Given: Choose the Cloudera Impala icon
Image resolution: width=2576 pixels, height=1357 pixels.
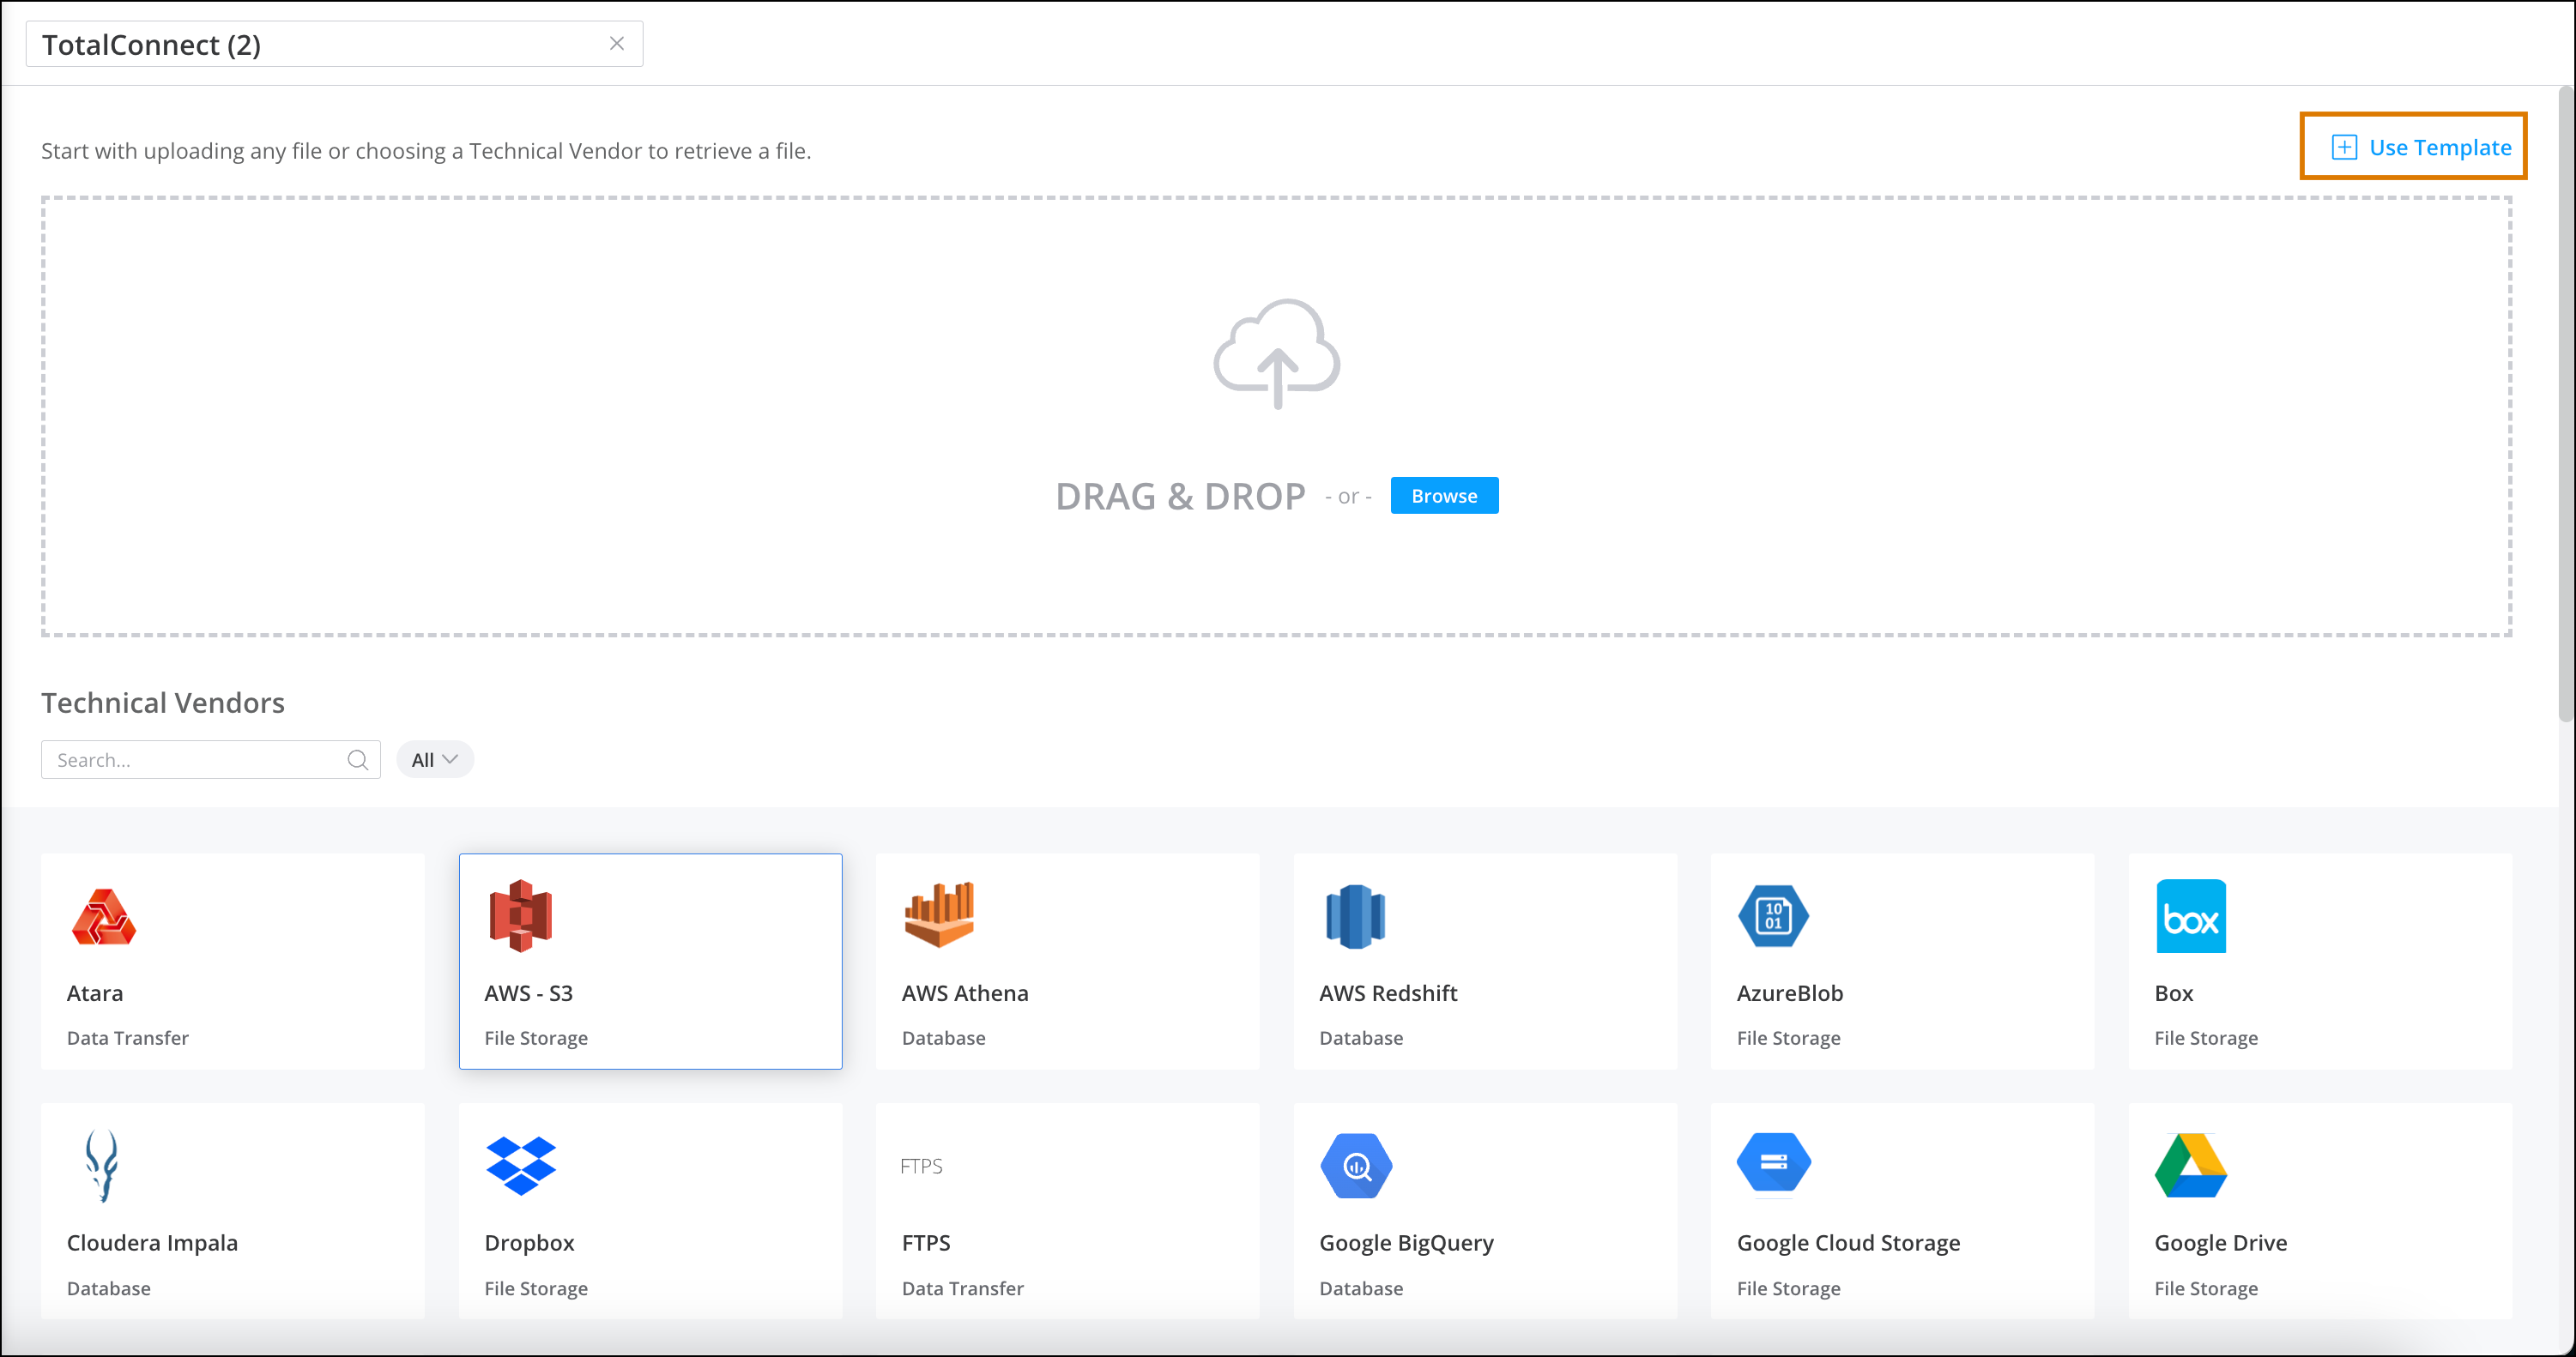Looking at the screenshot, I should pyautogui.click(x=102, y=1165).
